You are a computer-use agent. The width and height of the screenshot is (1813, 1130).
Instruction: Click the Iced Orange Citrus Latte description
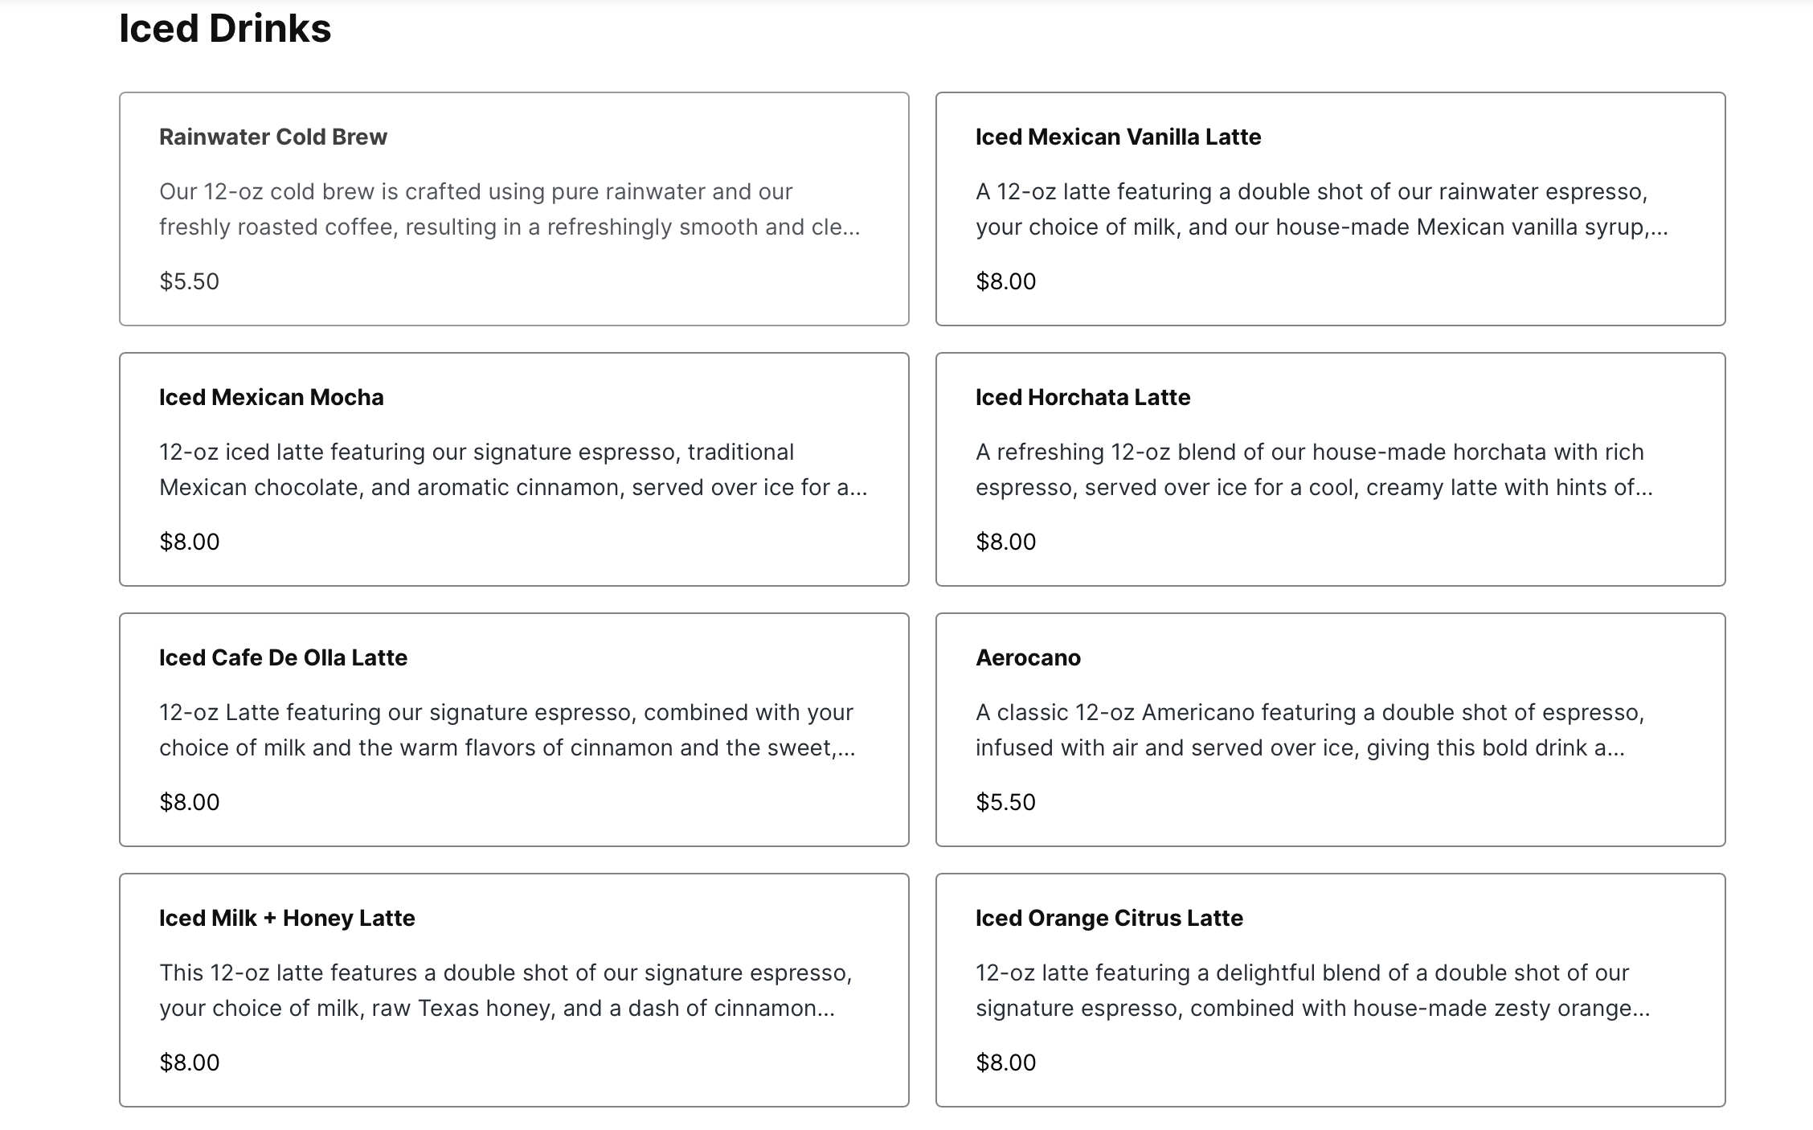point(1313,990)
